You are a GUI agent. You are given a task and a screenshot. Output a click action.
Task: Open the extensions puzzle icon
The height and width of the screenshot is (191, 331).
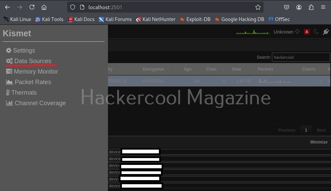pyautogui.click(x=311, y=7)
